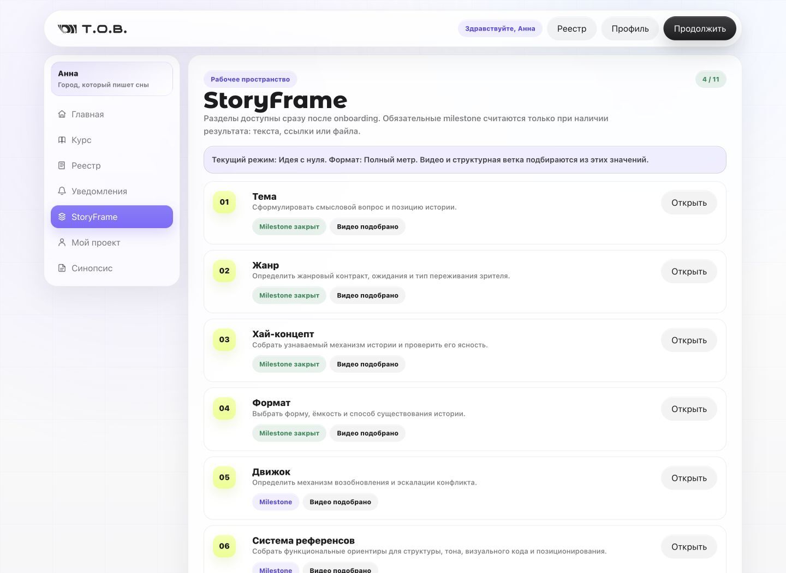Open the Система референсов section
The height and width of the screenshot is (573, 786).
(689, 547)
